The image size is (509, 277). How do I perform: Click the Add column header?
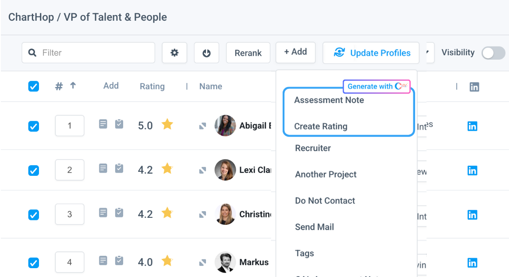111,86
